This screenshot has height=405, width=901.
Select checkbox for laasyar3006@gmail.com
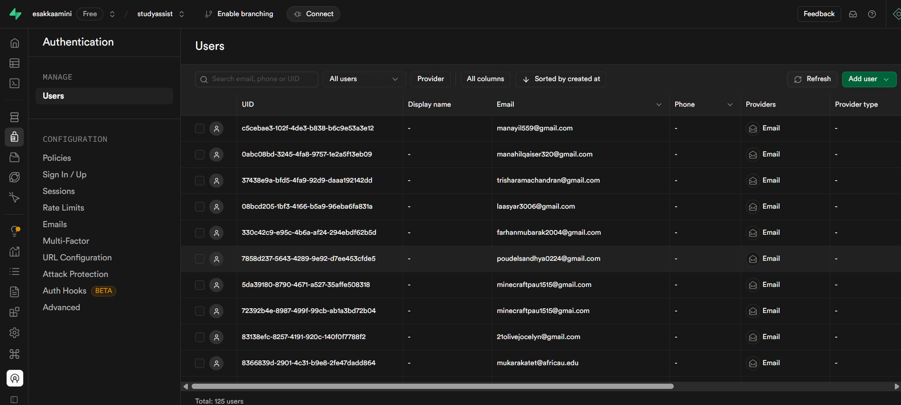[200, 207]
